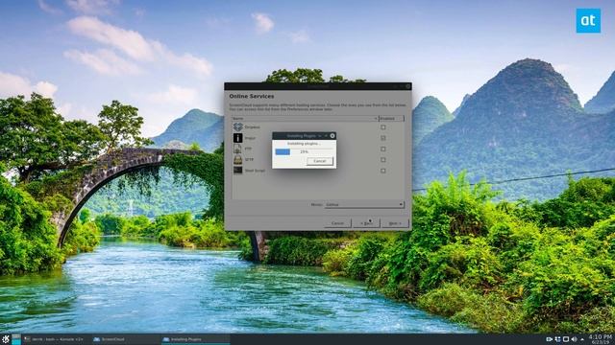Screen dimensions: 615x345
Task: Click the SFTP padlock icon
Action: [238, 160]
